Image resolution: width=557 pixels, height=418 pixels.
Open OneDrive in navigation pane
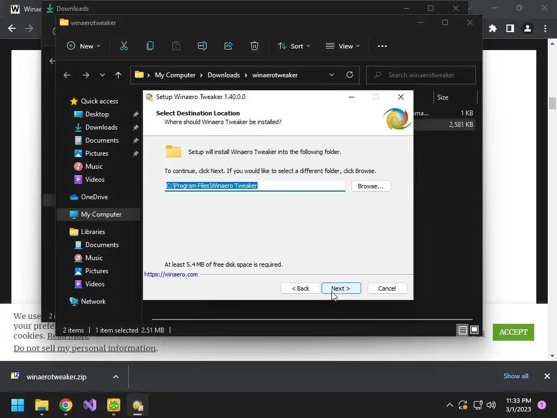94,197
